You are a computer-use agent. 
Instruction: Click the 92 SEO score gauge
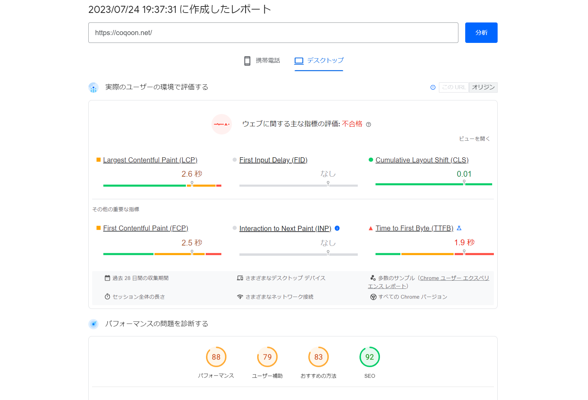[x=370, y=357]
